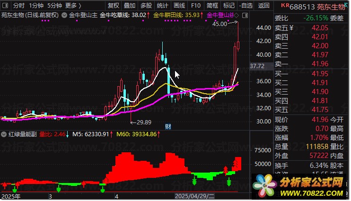This screenshot has width=351, height=201.
Task: Click the 简框 toolbar button
Action: [212, 5]
